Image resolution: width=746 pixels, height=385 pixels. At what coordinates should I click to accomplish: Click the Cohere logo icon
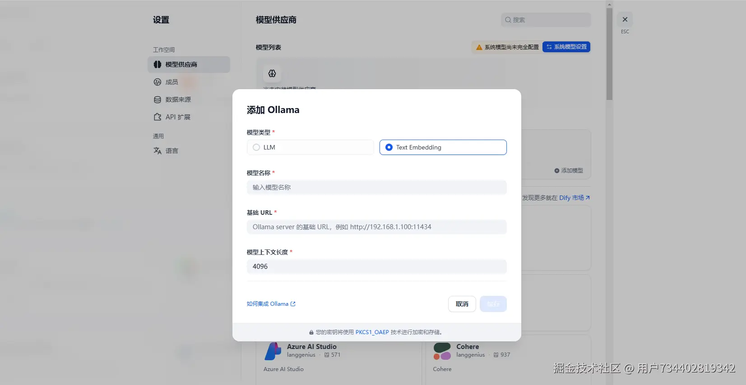pyautogui.click(x=442, y=351)
